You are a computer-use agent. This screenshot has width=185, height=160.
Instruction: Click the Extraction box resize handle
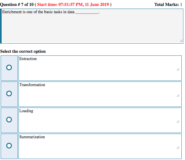coord(178,70)
